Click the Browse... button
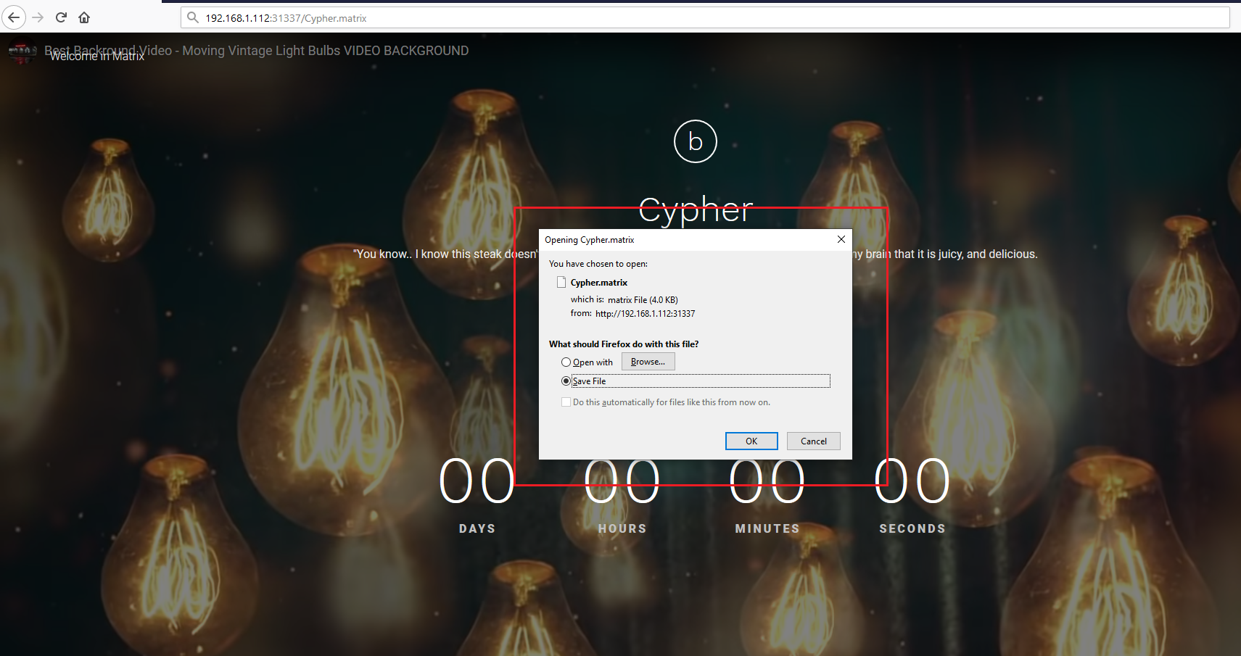This screenshot has height=656, width=1241. 648,362
